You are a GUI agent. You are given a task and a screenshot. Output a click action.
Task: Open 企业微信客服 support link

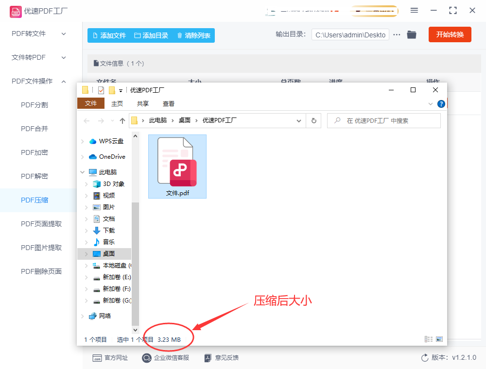tap(166, 358)
